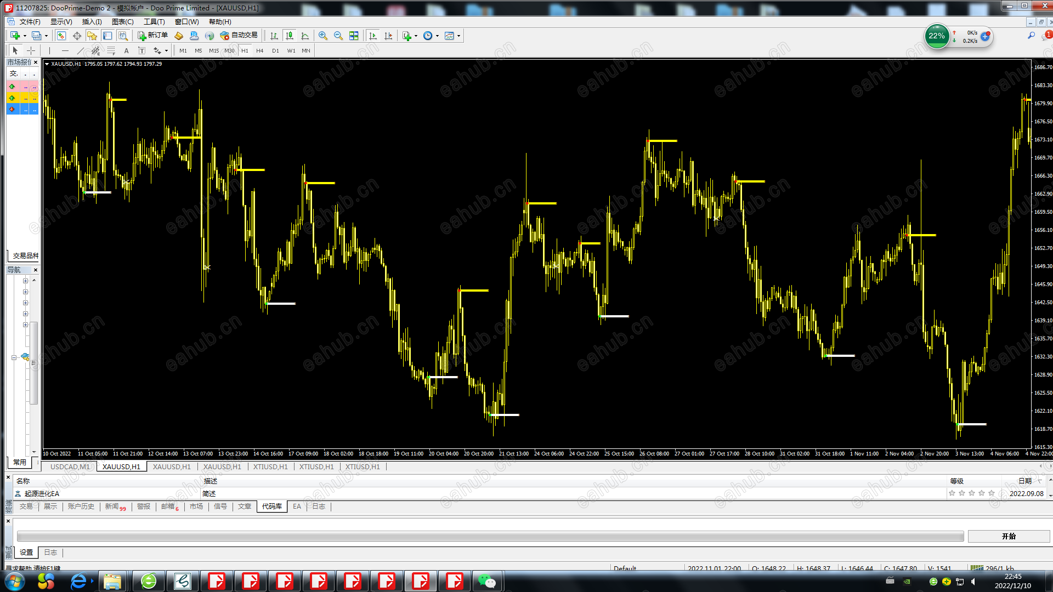Click the 开始 start button
The width and height of the screenshot is (1053, 592).
pos(1009,536)
